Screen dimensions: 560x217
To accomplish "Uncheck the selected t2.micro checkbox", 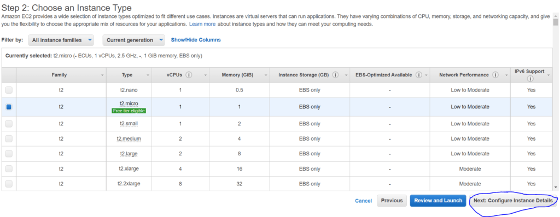I will point(9,107).
